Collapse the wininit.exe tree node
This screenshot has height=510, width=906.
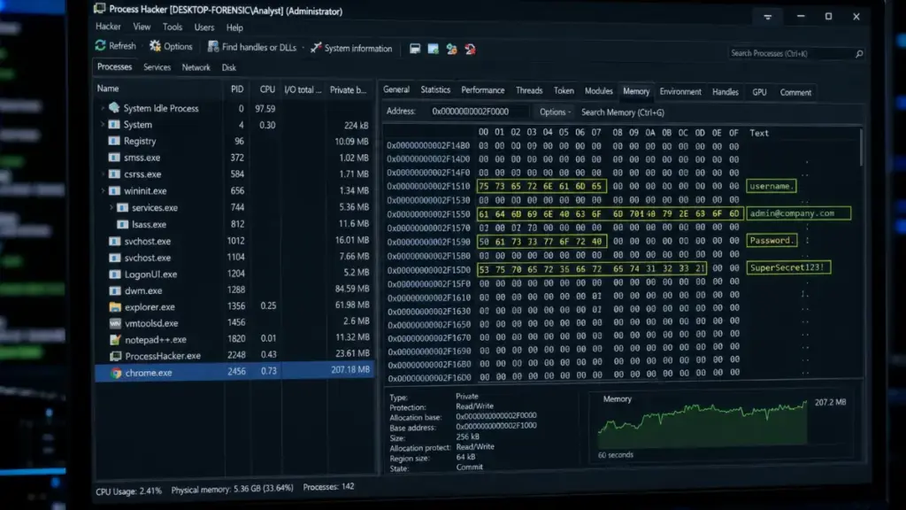pyautogui.click(x=103, y=191)
